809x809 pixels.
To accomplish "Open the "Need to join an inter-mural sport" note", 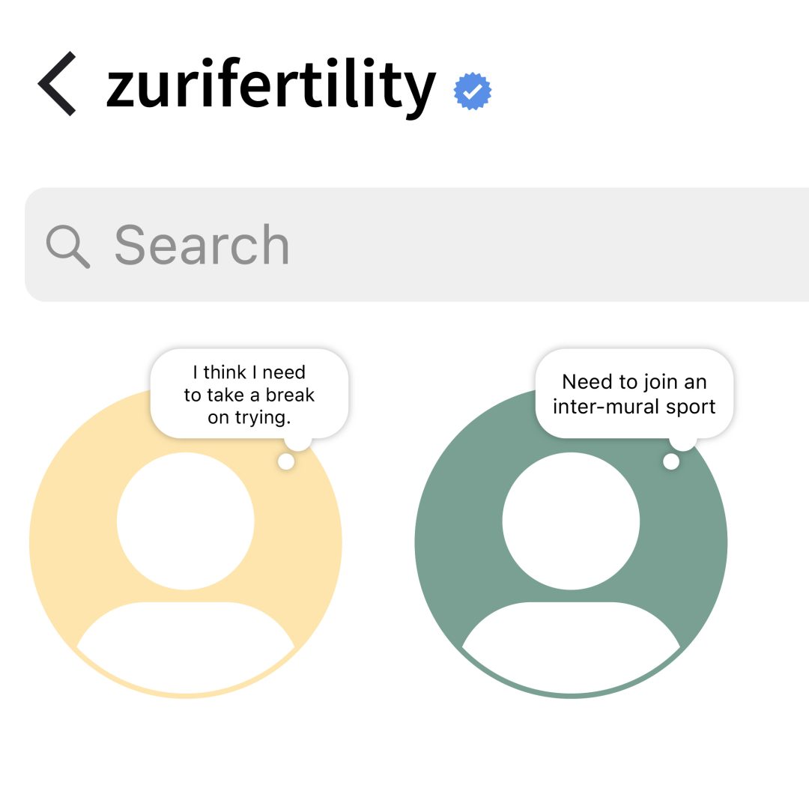I will 634,394.
